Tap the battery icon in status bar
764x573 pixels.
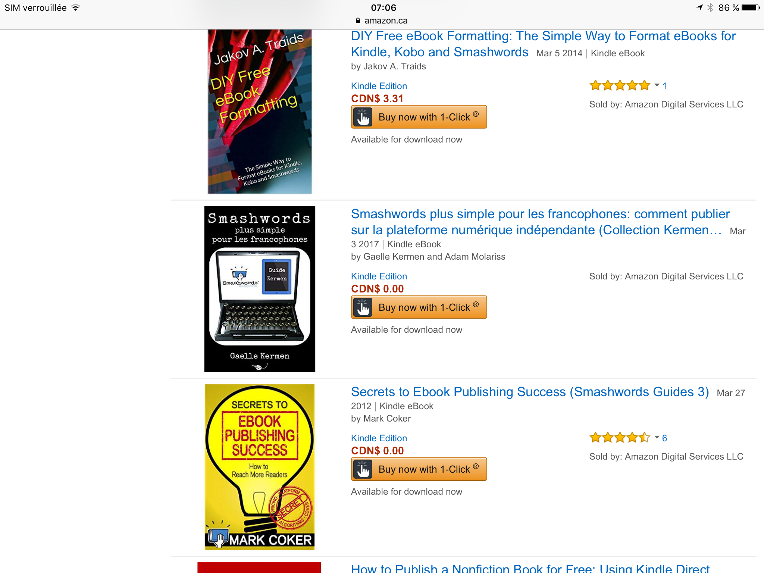(751, 8)
